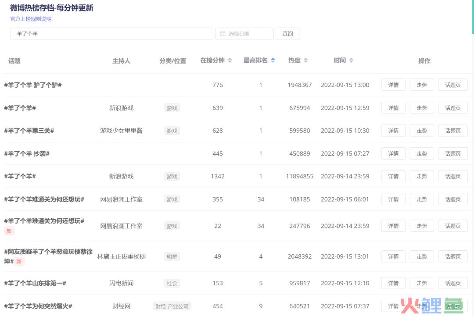Open 话题页 for #羊了个羊 抄袭#
Screen dimensions: 474x316
pos(453,154)
